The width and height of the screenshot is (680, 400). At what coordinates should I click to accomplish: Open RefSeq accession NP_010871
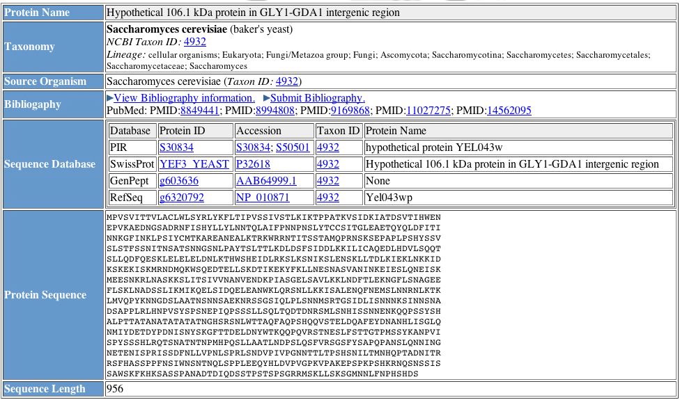(263, 198)
